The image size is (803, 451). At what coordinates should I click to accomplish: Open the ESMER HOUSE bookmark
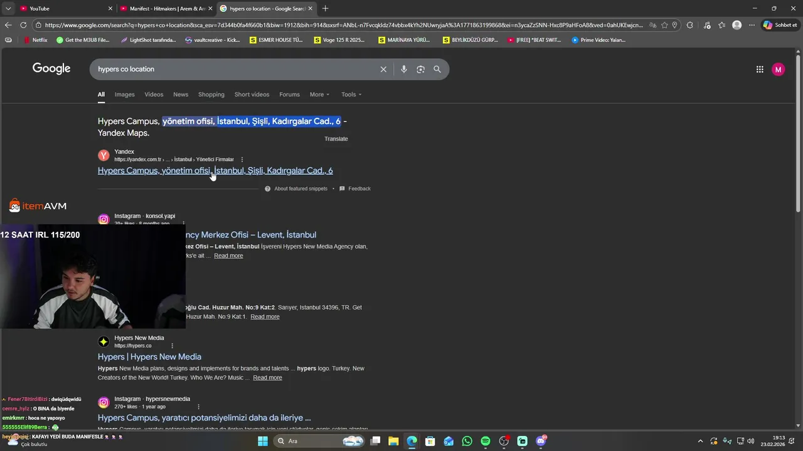pyautogui.click(x=276, y=40)
